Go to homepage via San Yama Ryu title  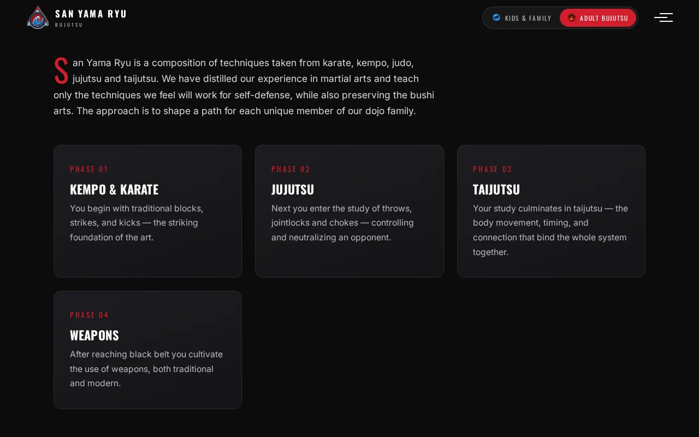tap(91, 14)
